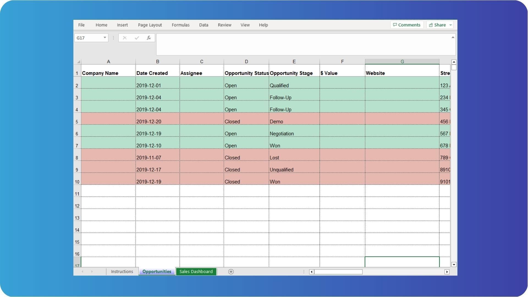The height and width of the screenshot is (297, 528).
Task: Open the View ribbon tab
Action: click(245, 25)
